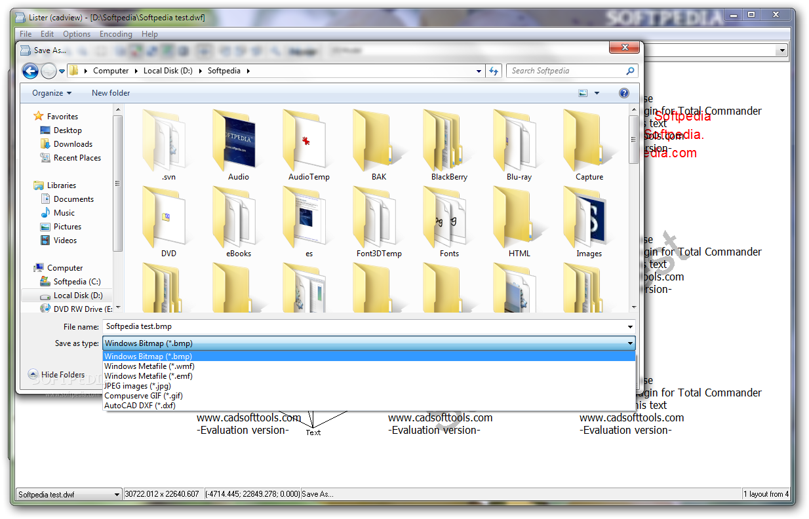
Task: Open the Font3DTemp folder
Action: pyautogui.click(x=379, y=222)
